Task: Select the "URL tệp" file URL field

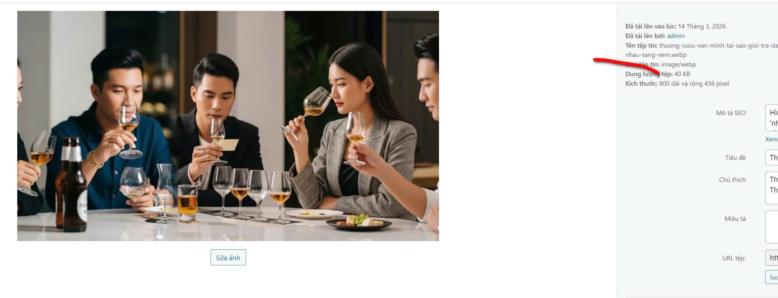Action: tap(772, 258)
